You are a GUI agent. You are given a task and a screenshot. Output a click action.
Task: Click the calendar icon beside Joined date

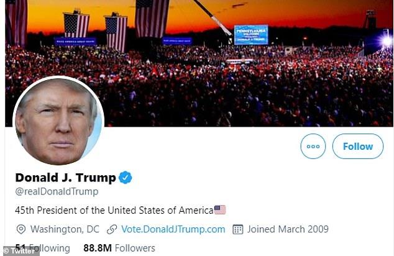click(x=238, y=229)
